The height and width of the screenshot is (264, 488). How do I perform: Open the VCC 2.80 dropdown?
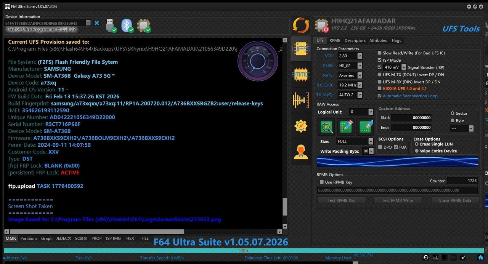coord(350,56)
